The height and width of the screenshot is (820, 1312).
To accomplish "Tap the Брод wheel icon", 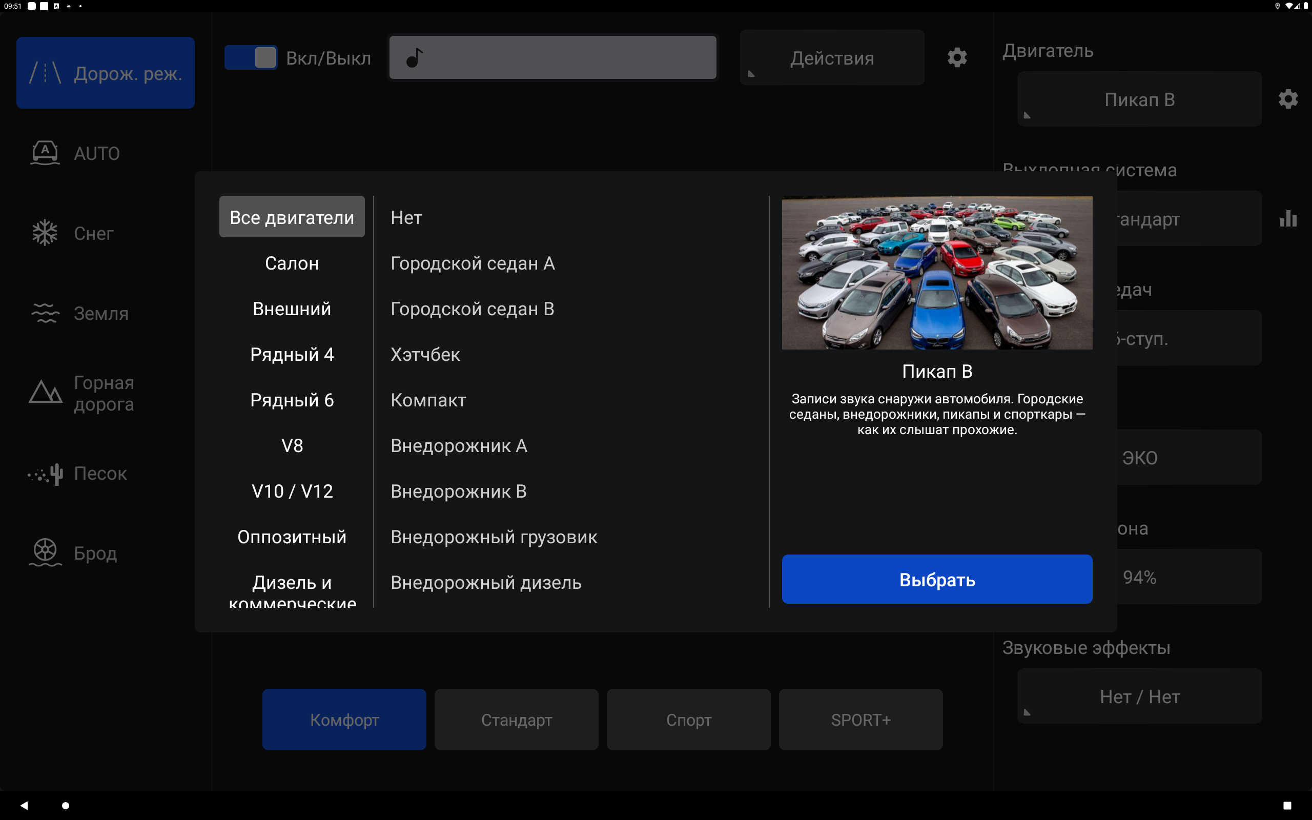I will point(45,552).
